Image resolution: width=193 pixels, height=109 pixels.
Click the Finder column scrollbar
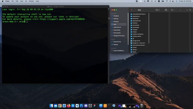(149, 28)
